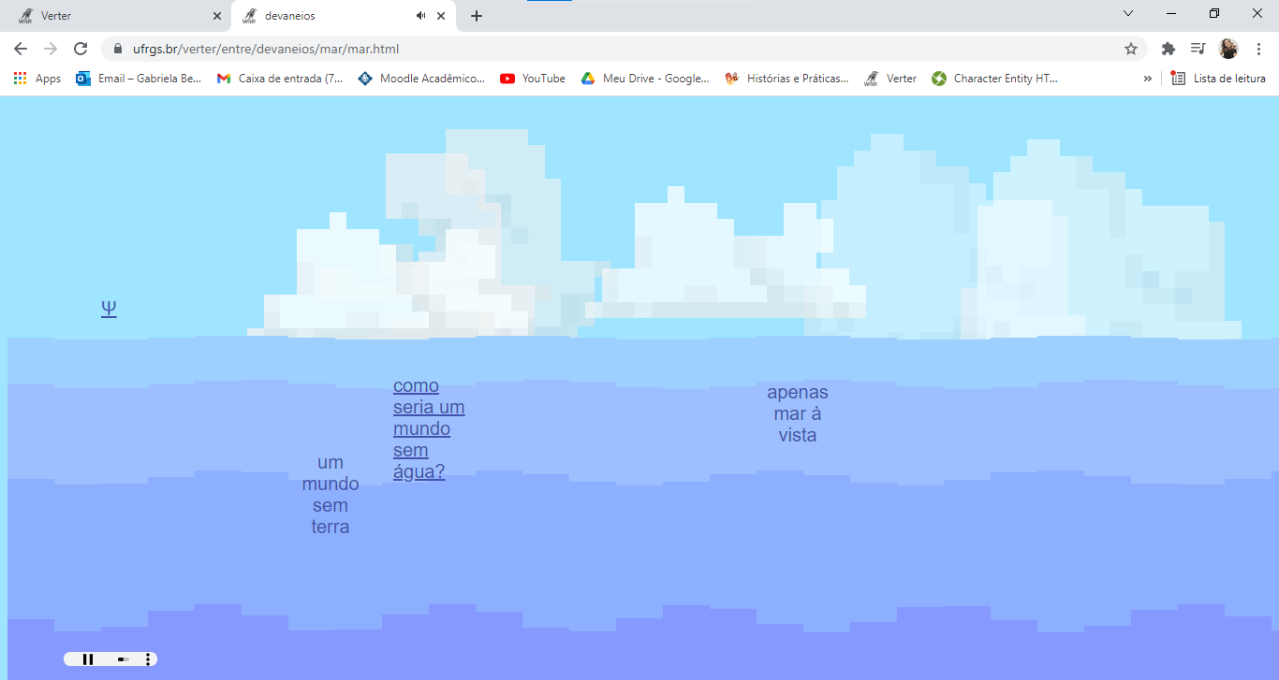The width and height of the screenshot is (1279, 680).
Task: Close the devaneios tab
Action: pos(441,16)
